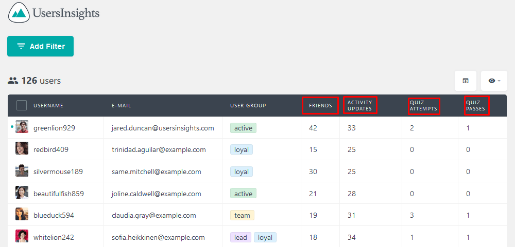Click the online status dot beside greenlion929
The height and width of the screenshot is (247, 515).
click(12, 126)
